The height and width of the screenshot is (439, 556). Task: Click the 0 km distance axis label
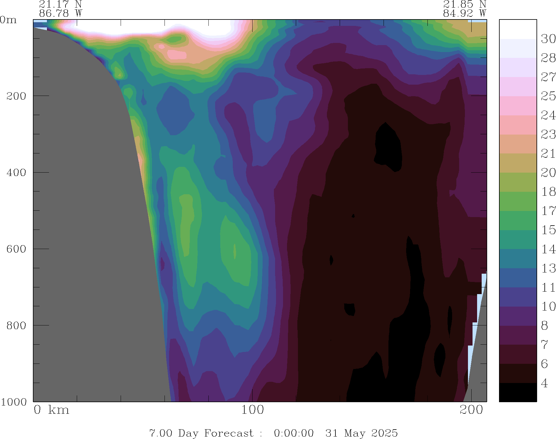click(51, 410)
